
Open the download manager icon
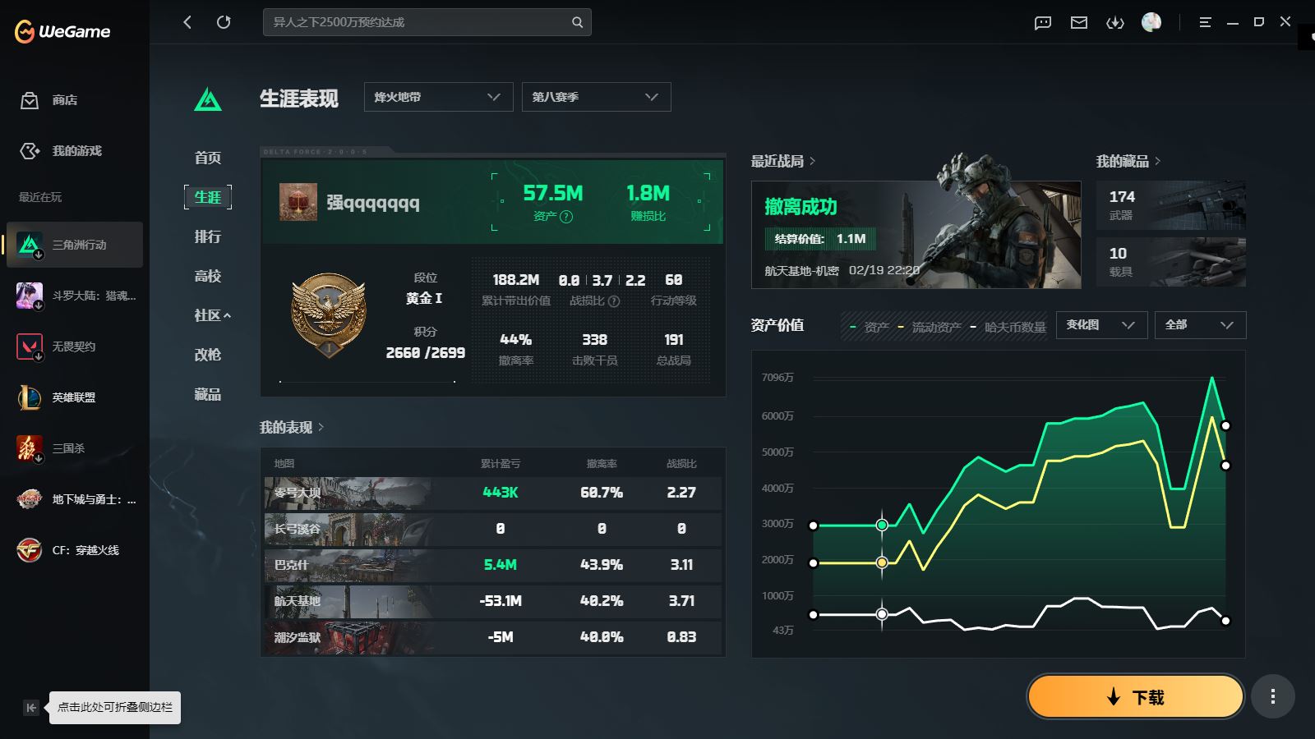[x=1115, y=22]
